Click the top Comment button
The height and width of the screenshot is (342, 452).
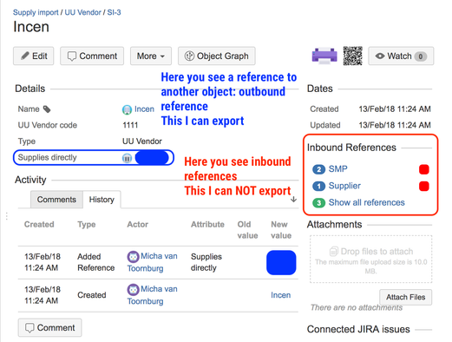click(x=92, y=56)
